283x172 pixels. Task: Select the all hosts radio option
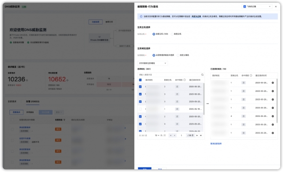pyautogui.click(x=160, y=34)
